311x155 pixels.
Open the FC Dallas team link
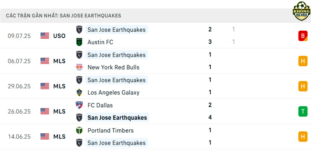100,105
